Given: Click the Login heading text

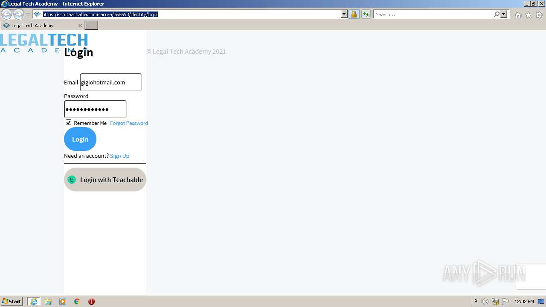Looking at the screenshot, I should [78, 52].
